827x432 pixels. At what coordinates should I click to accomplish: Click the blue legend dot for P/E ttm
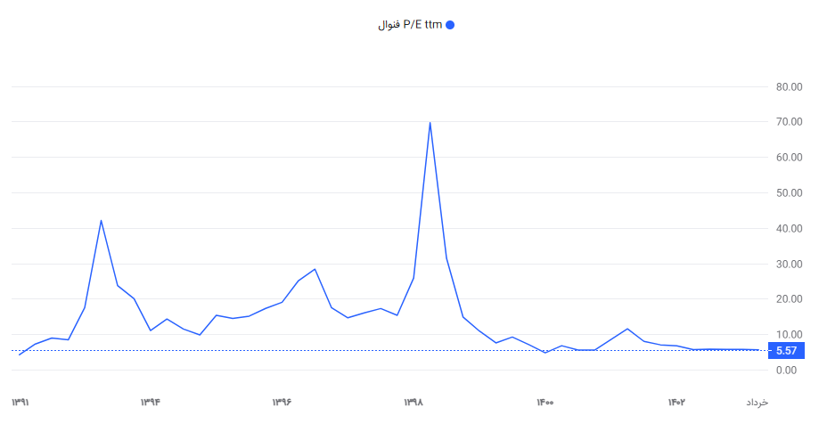tap(449, 25)
